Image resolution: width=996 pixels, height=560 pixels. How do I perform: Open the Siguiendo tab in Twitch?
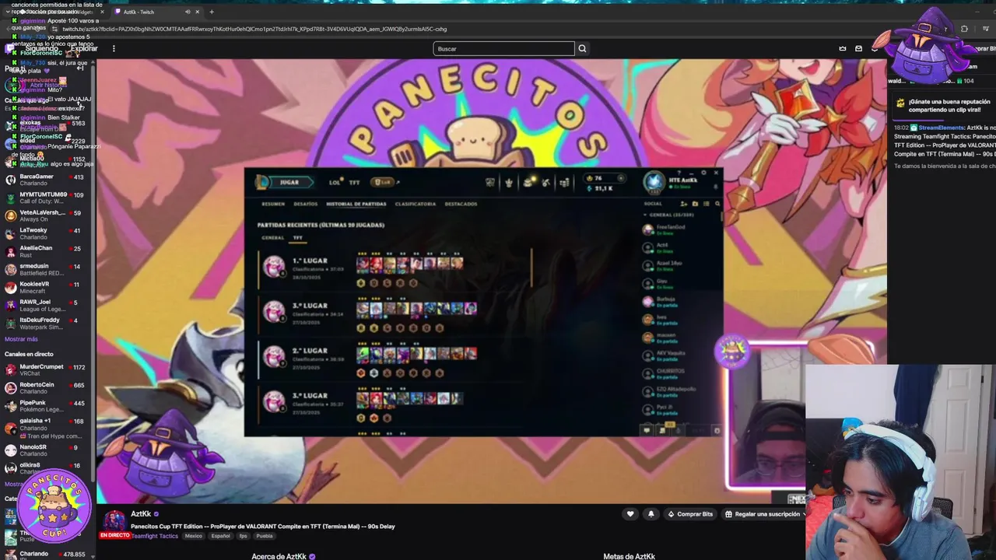pos(40,48)
